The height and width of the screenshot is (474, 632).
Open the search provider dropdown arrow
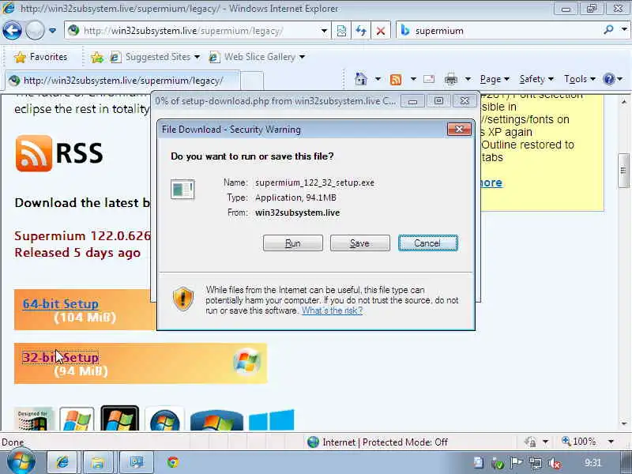tap(624, 29)
